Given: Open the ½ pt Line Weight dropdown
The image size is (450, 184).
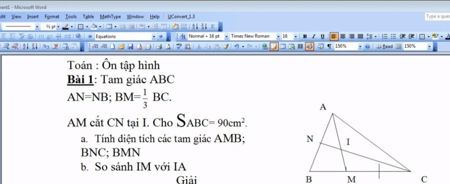Looking at the screenshot, I should (58, 27).
